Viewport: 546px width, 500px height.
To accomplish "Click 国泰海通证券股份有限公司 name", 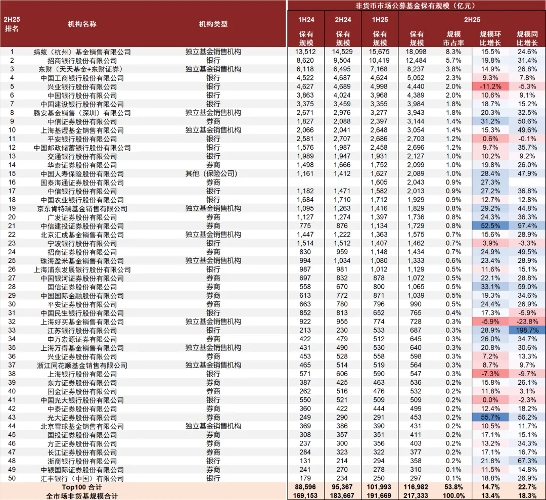I will pyautogui.click(x=82, y=183).
